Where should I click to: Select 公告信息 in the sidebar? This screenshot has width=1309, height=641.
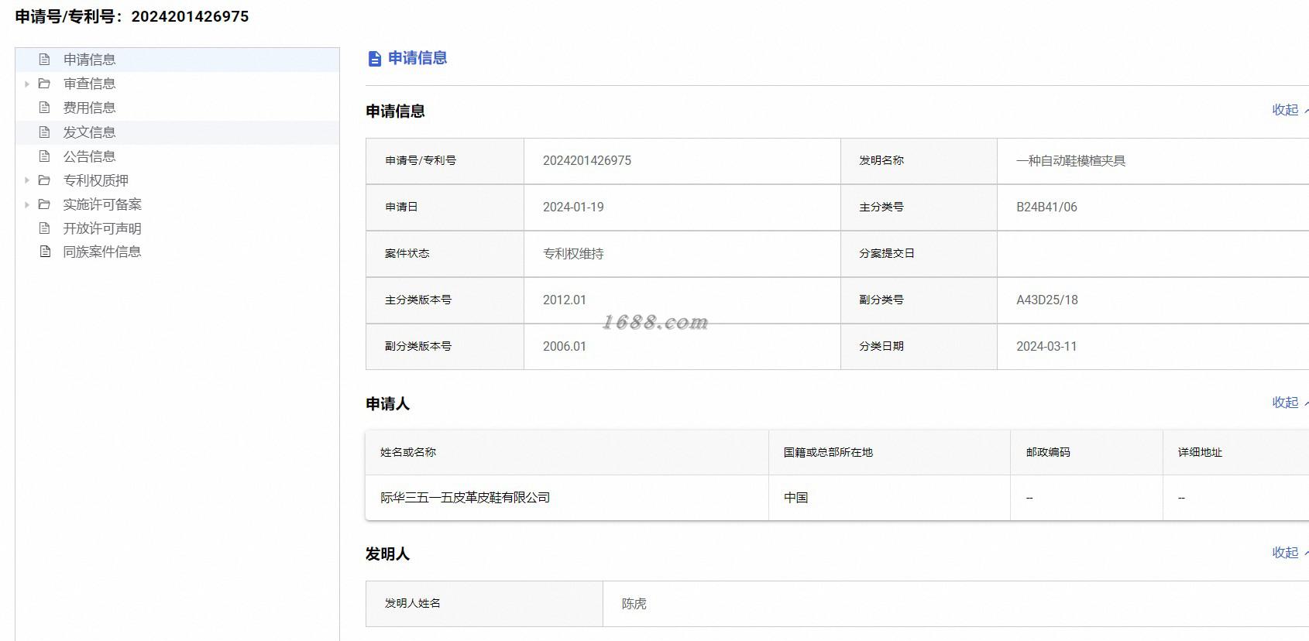[89, 156]
